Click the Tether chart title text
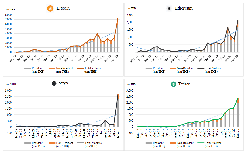Viewport: 247px width, 153px height. pyautogui.click(x=184, y=84)
